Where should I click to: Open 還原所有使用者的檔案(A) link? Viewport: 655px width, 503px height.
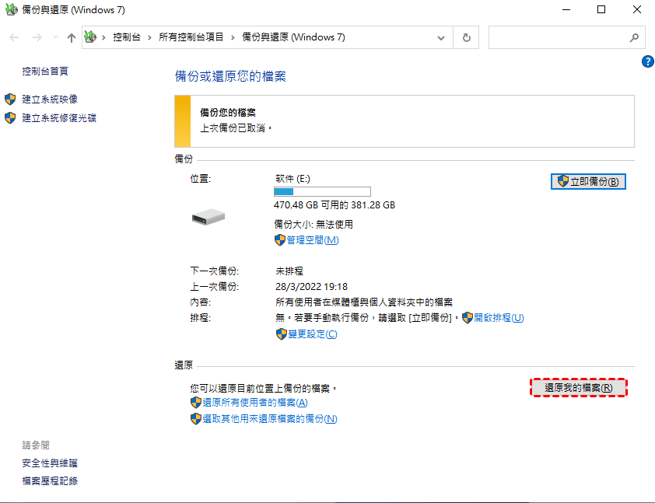pyautogui.click(x=255, y=403)
